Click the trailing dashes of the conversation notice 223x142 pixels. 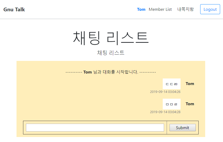point(148,72)
